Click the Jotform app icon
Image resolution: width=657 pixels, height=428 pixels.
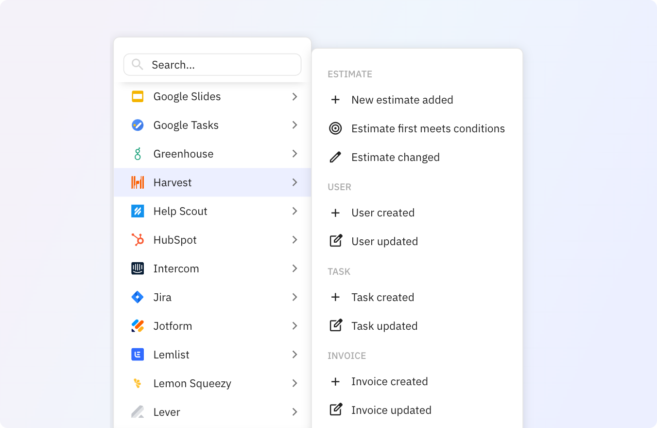tap(138, 326)
